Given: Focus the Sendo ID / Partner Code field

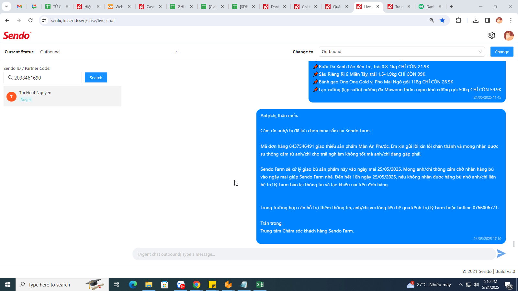Looking at the screenshot, I should point(43,78).
